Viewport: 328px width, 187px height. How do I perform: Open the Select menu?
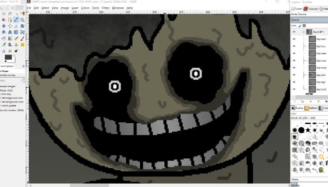point(45,8)
